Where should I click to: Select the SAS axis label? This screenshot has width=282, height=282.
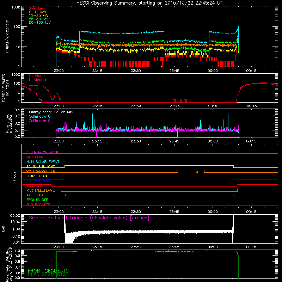click(x=4, y=229)
